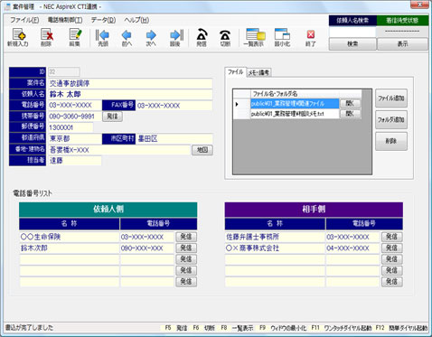Click the 地図 map button
Image resolution: width=432 pixels, height=337 pixels.
(x=202, y=150)
